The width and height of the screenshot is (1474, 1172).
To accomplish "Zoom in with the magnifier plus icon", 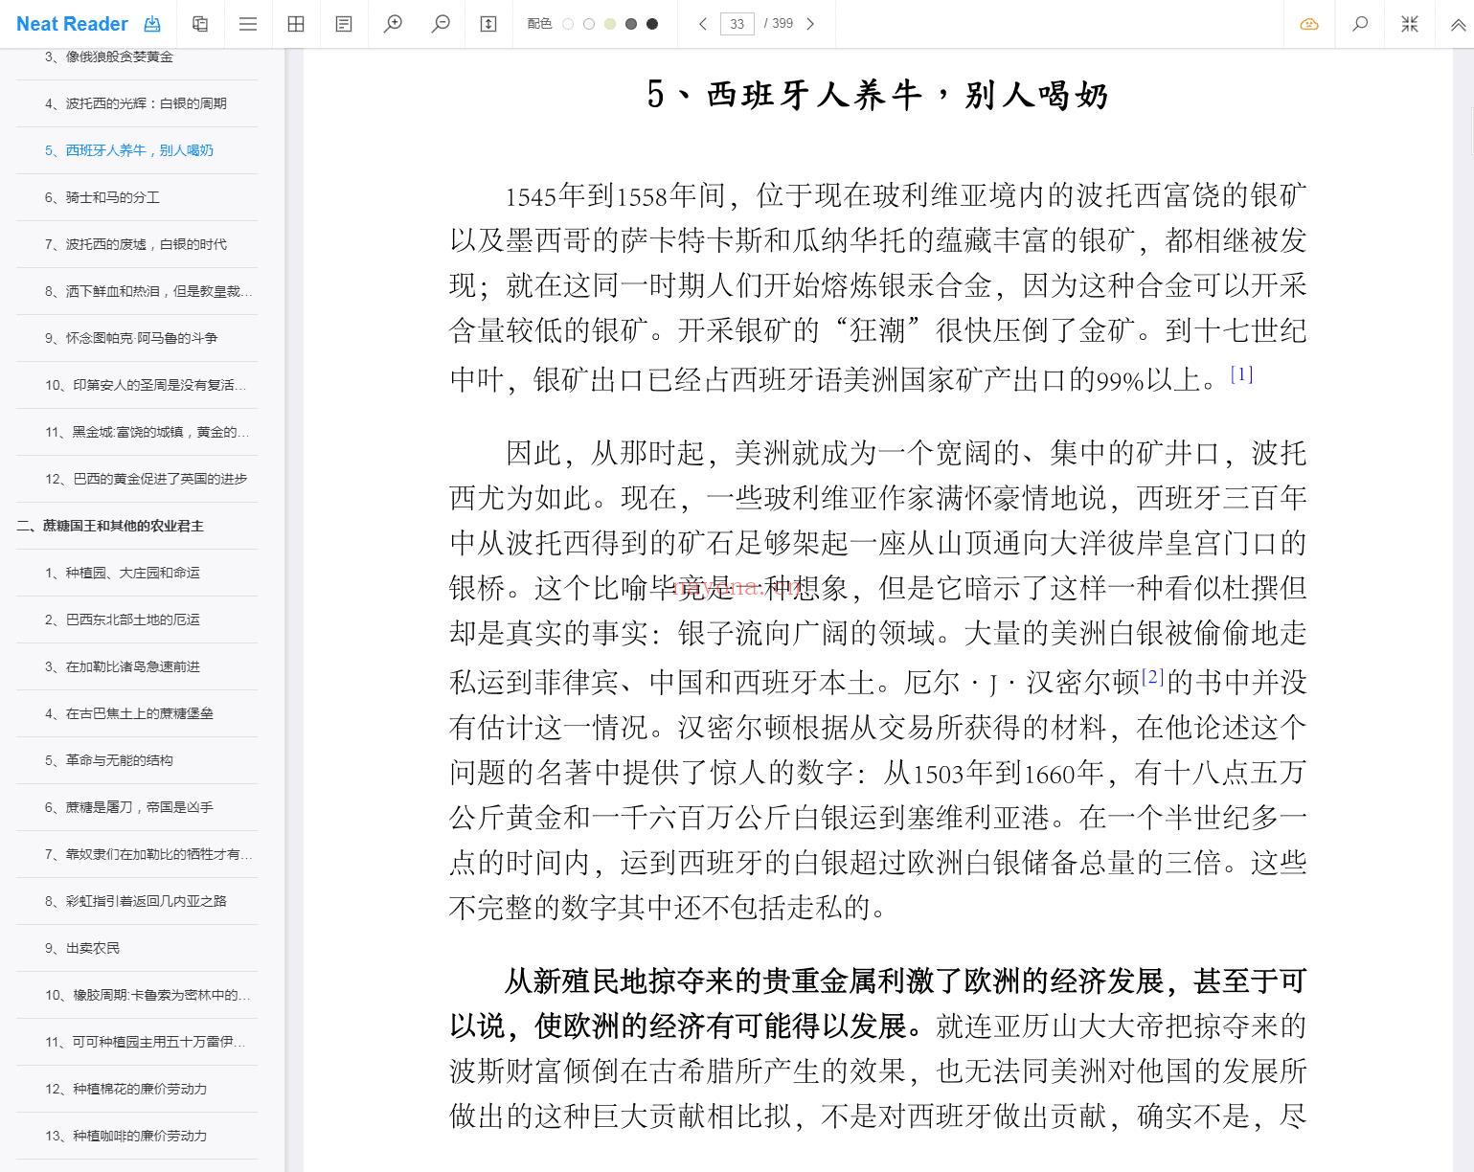I will tap(393, 24).
